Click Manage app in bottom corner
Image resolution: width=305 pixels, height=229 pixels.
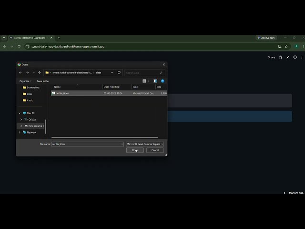pyautogui.click(x=296, y=193)
